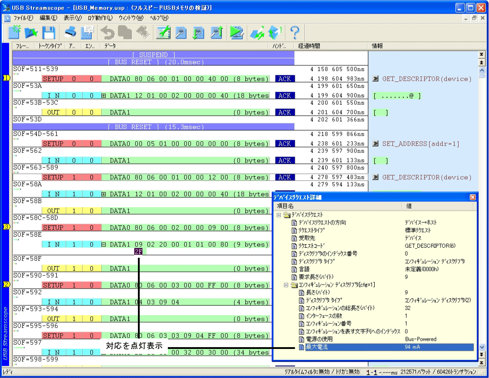Collapse コンフィギュレーション ディスクリプタ[cfg=1] node
Viewport: 489px width, 378px height.
pyautogui.click(x=286, y=285)
